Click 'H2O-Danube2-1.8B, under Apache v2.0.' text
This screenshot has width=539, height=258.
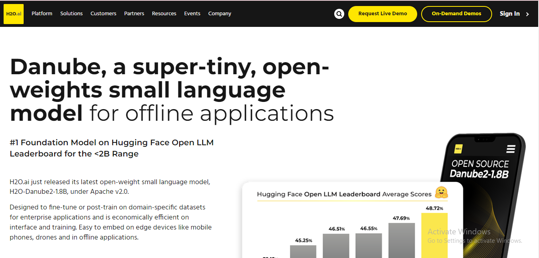(69, 192)
